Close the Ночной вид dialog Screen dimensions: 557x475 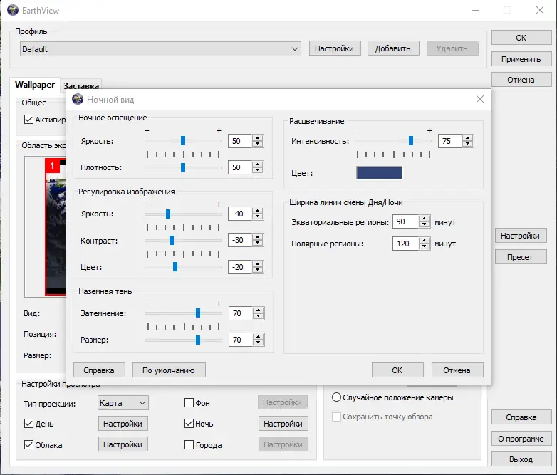pos(480,99)
